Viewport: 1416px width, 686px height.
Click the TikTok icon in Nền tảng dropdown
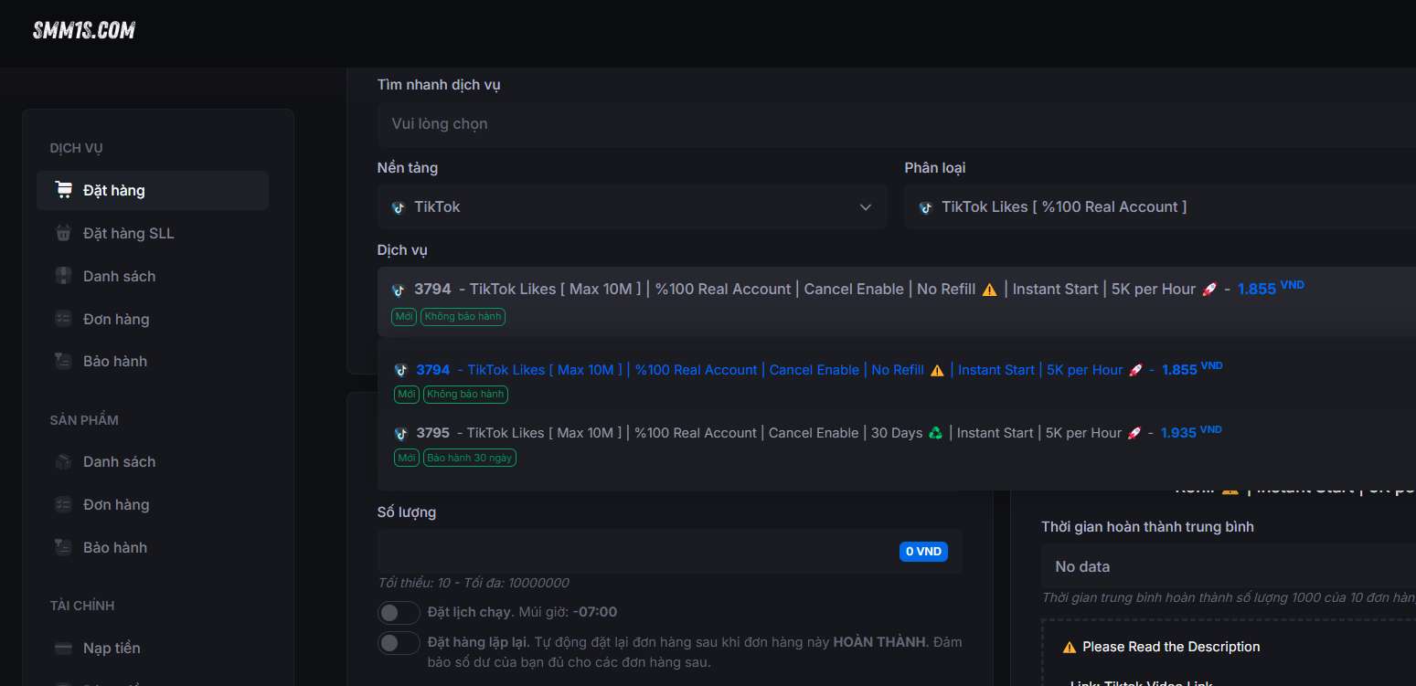pyautogui.click(x=398, y=207)
